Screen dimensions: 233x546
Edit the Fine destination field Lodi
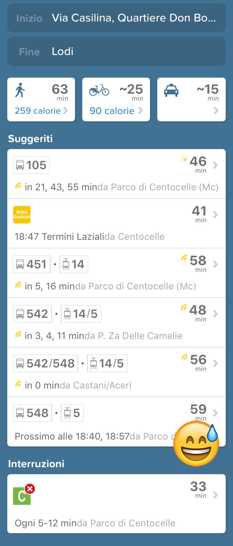[116, 51]
